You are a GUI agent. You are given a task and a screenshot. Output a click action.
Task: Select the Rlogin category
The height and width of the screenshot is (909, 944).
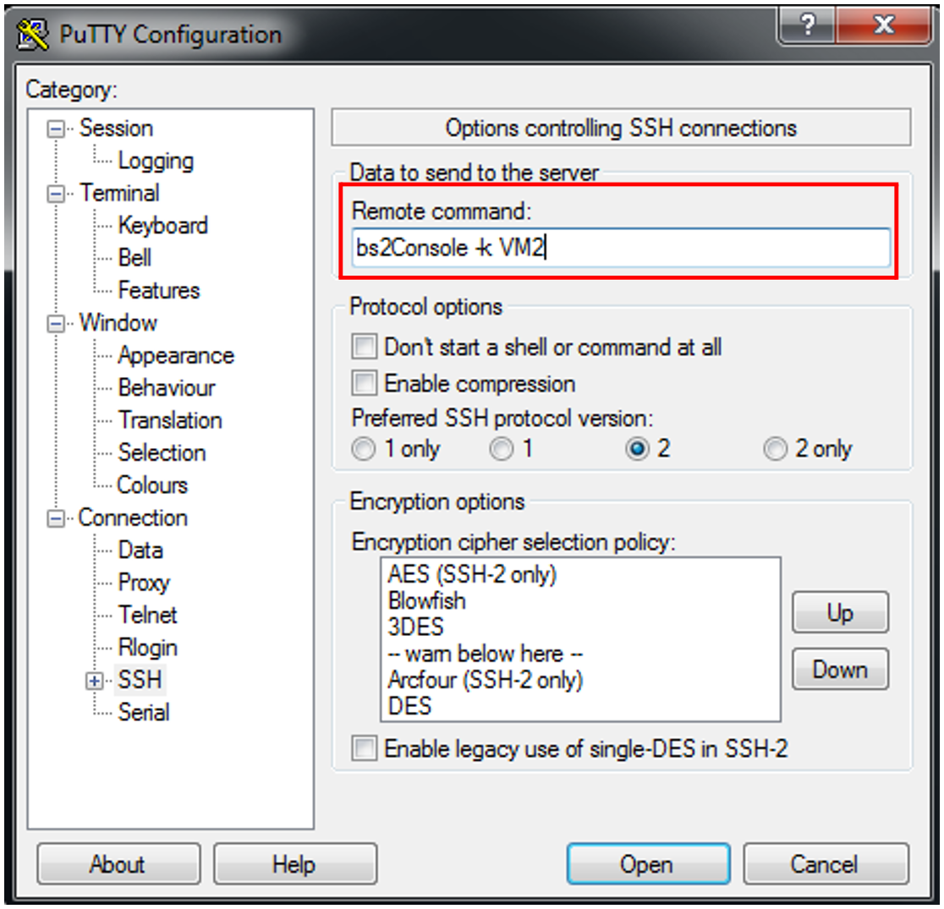[x=148, y=649]
